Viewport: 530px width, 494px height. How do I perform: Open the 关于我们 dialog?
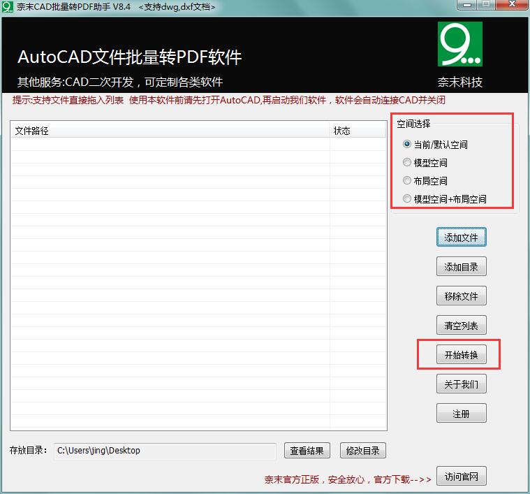point(462,384)
